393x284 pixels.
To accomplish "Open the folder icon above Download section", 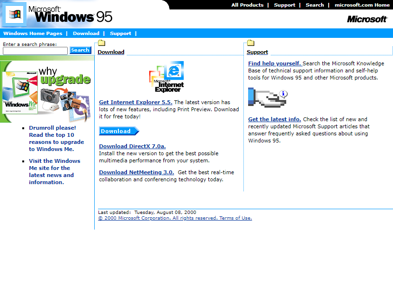I will pyautogui.click(x=102, y=43).
